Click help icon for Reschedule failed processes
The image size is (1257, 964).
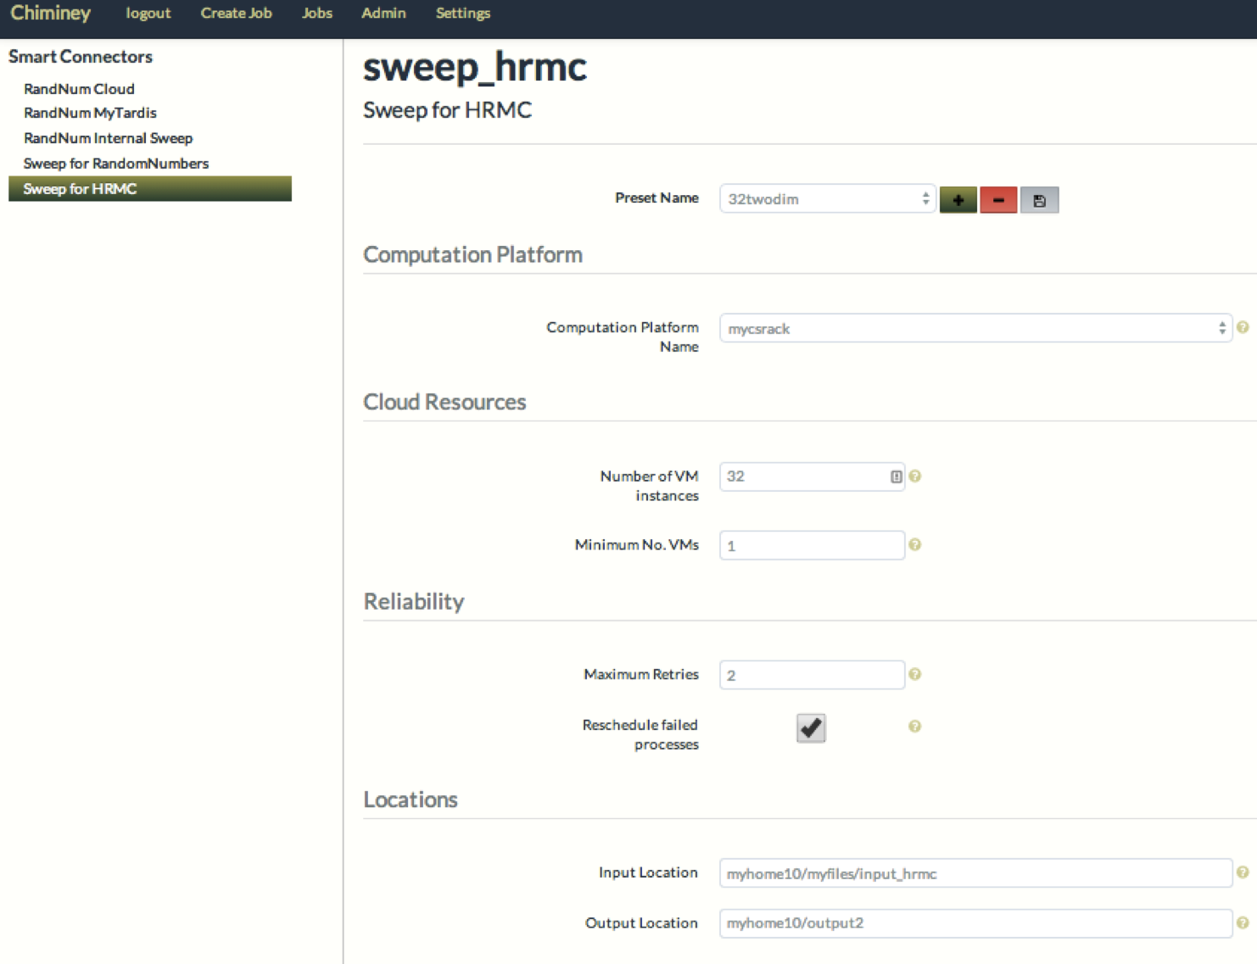914,726
